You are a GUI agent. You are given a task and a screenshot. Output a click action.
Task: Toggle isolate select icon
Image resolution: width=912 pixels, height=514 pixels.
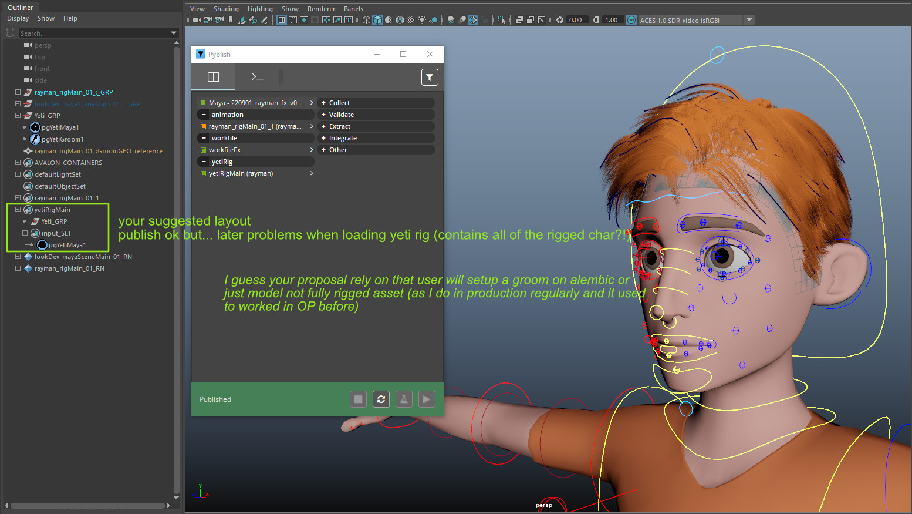[502, 20]
